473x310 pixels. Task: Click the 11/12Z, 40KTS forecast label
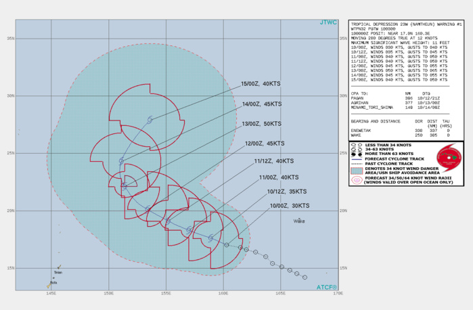pos(275,160)
